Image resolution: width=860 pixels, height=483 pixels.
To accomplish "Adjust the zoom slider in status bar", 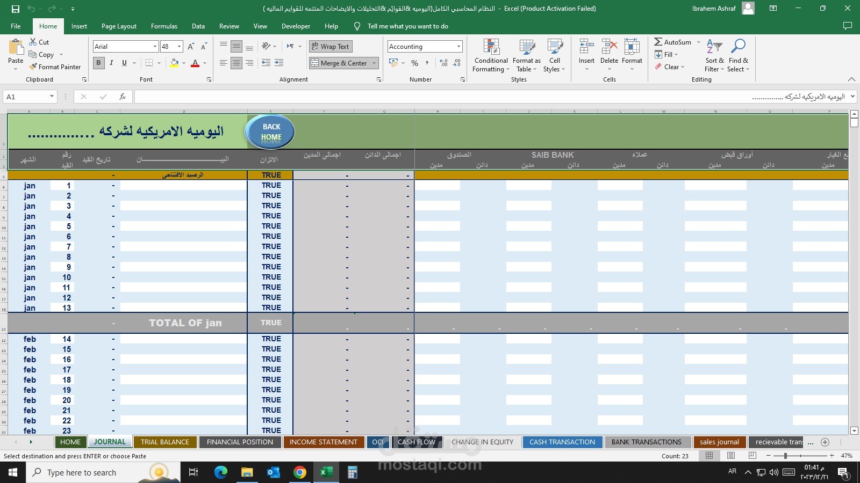I will coord(785,456).
